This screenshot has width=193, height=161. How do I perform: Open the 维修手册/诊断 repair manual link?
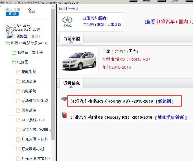(x=171, y=117)
